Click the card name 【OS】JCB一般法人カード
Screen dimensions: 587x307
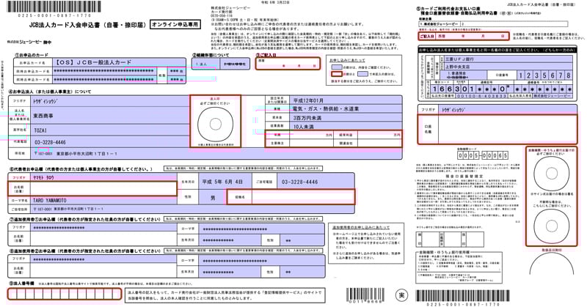coord(94,62)
